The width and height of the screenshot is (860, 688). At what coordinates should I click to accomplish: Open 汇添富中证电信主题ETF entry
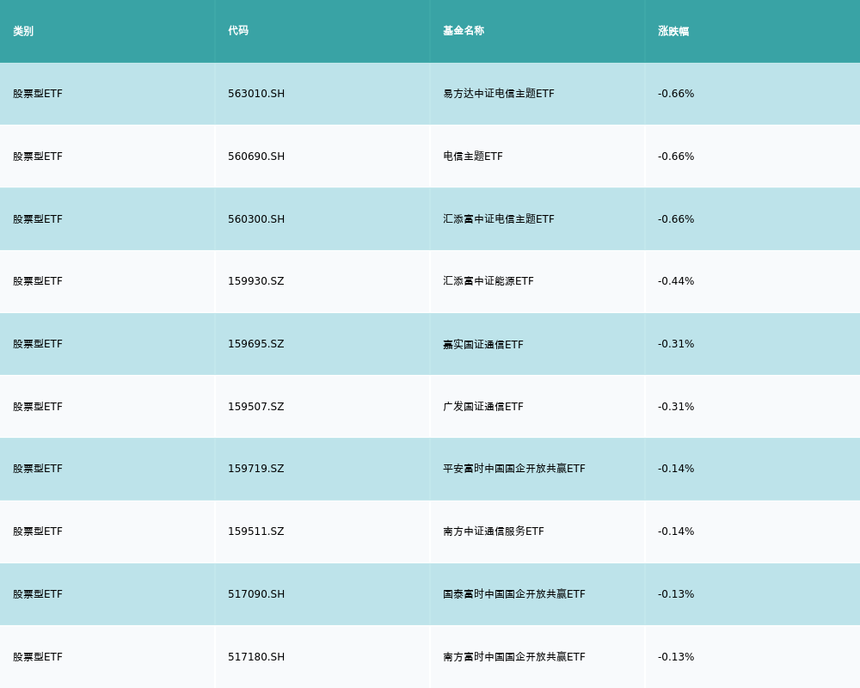click(499, 219)
